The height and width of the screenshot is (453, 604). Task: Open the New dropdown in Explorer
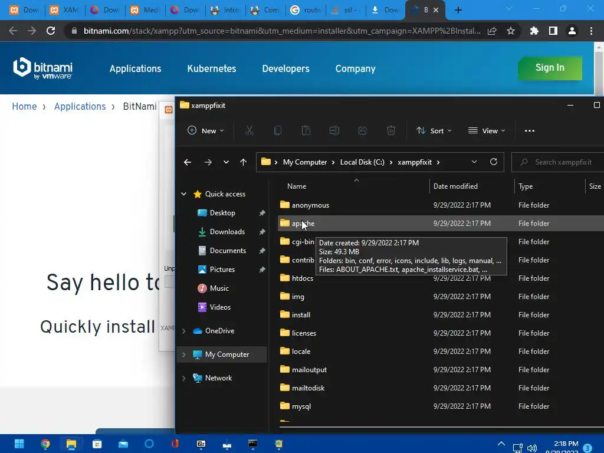coord(205,130)
